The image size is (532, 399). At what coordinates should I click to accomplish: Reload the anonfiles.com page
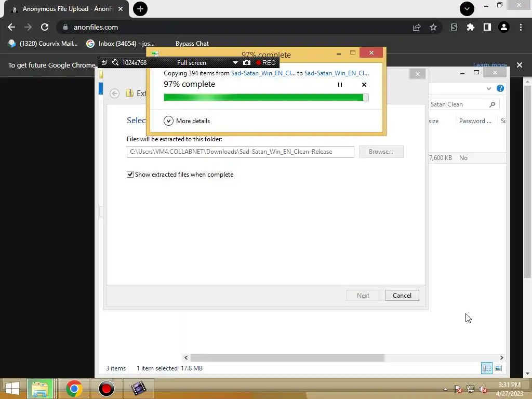click(45, 27)
